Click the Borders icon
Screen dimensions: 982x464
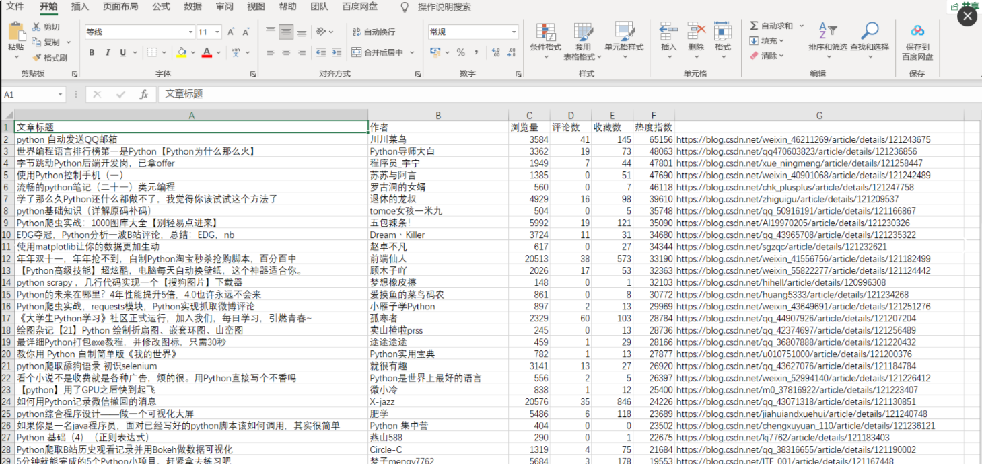click(x=152, y=52)
